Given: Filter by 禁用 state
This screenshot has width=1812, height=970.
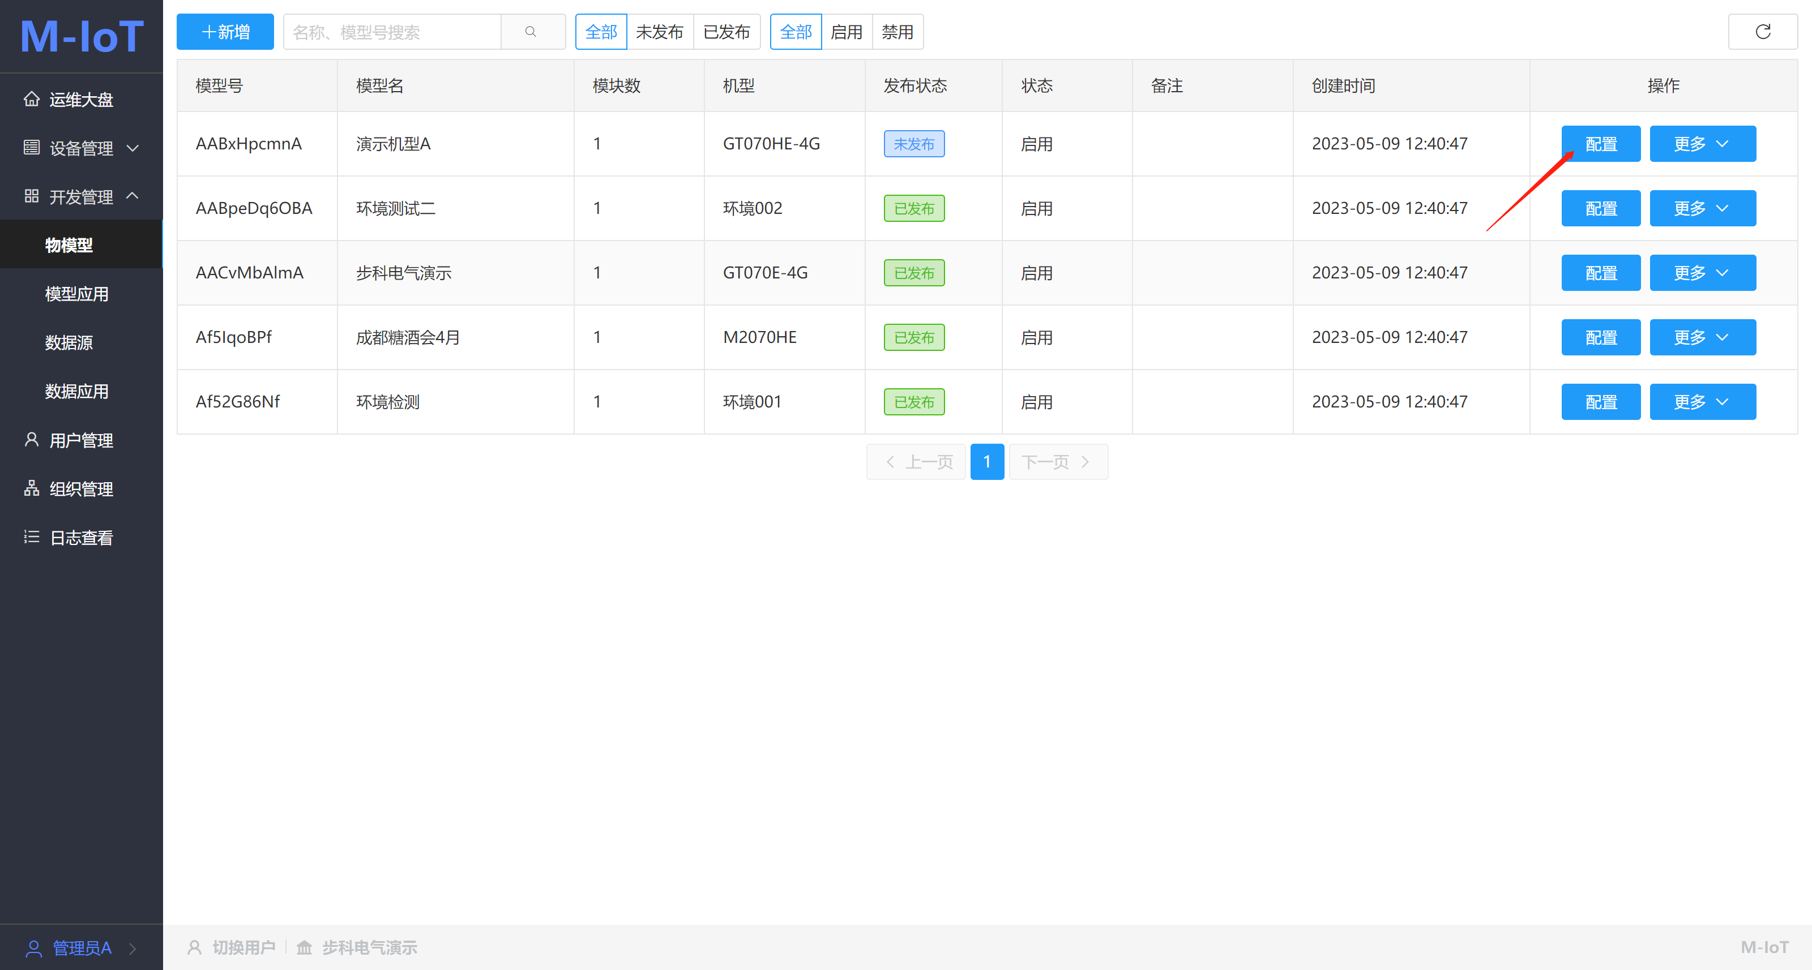Looking at the screenshot, I should 898,32.
